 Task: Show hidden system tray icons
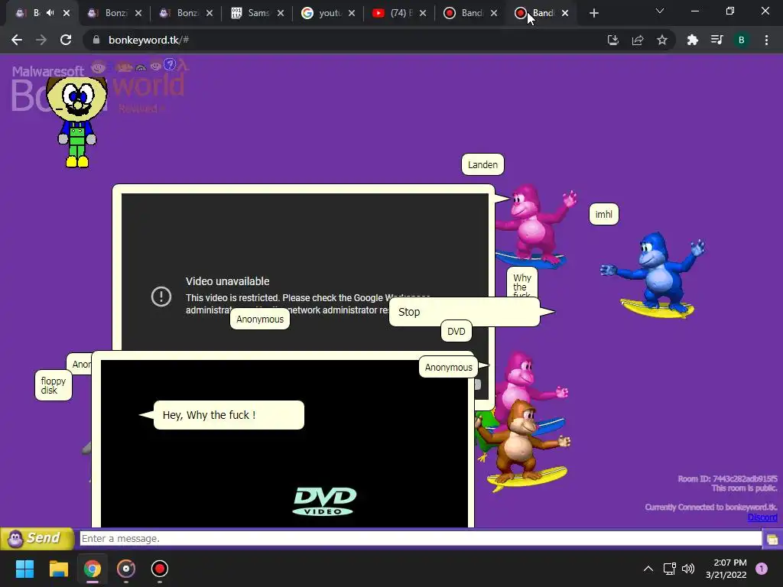(x=648, y=569)
